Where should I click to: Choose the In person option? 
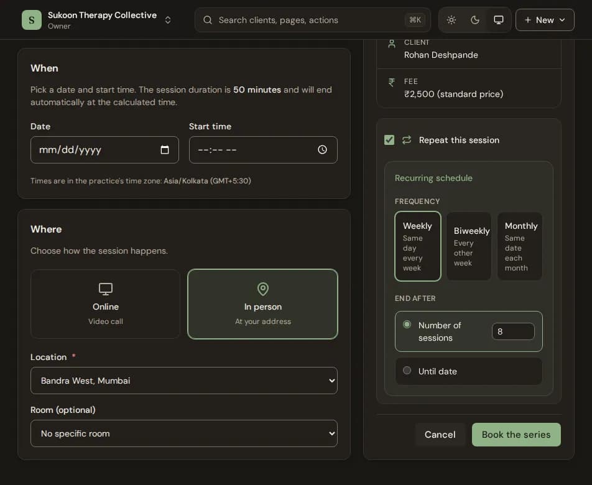pyautogui.click(x=263, y=304)
